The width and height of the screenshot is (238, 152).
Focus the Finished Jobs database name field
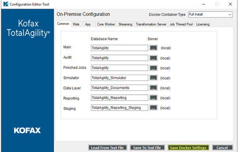pyautogui.click(x=119, y=68)
